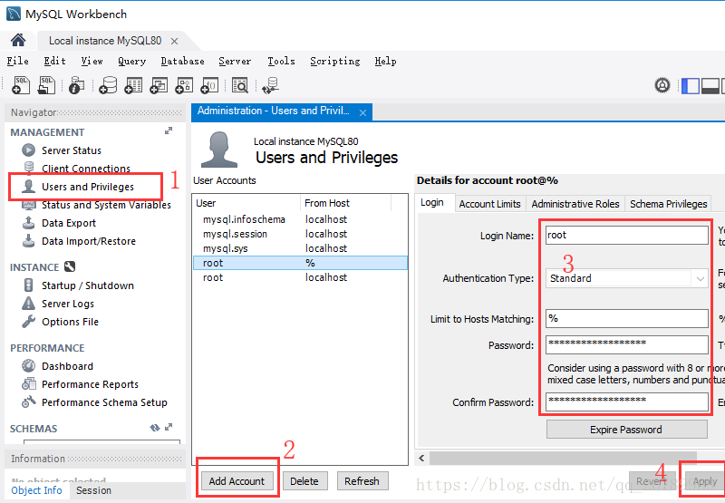Open Status and System Variables

[x=106, y=205]
